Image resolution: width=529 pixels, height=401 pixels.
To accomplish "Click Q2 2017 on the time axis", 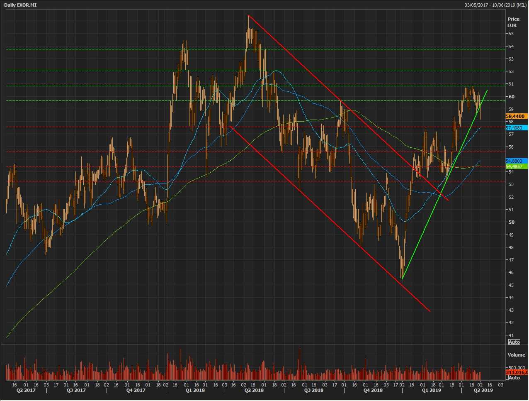I will click(26, 390).
